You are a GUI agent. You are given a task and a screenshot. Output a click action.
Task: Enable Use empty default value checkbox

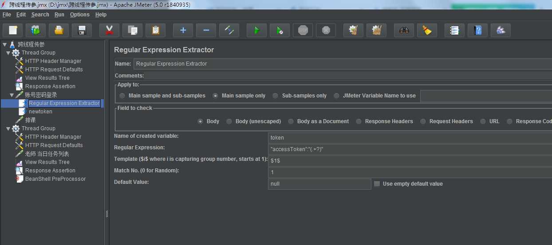[377, 184]
